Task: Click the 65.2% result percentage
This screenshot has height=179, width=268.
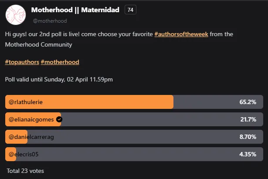Action: point(248,102)
